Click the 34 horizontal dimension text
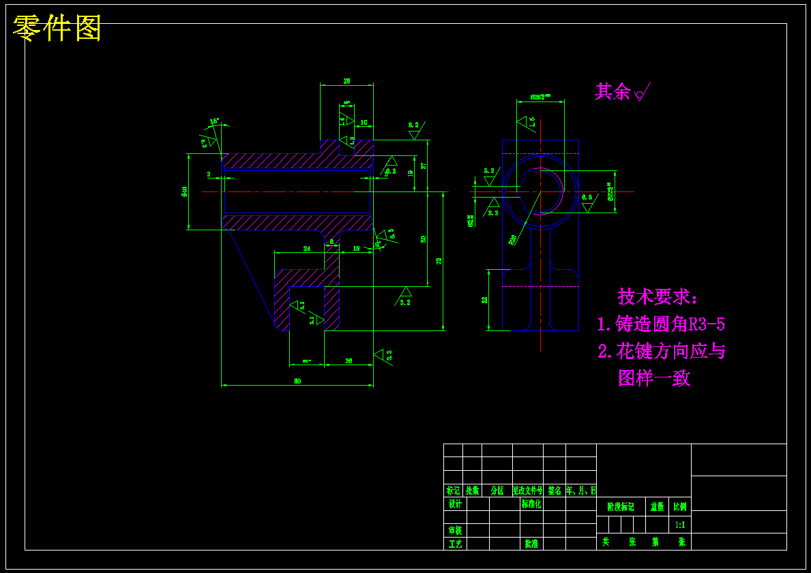Image resolution: width=811 pixels, height=573 pixels. (307, 249)
